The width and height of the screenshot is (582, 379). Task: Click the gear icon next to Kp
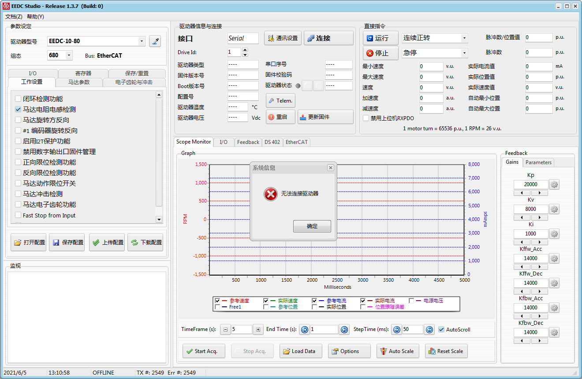[555, 184]
